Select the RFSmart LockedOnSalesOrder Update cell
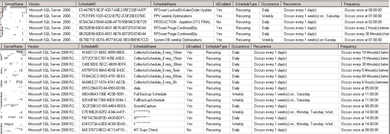 pyautogui.click(x=183, y=10)
